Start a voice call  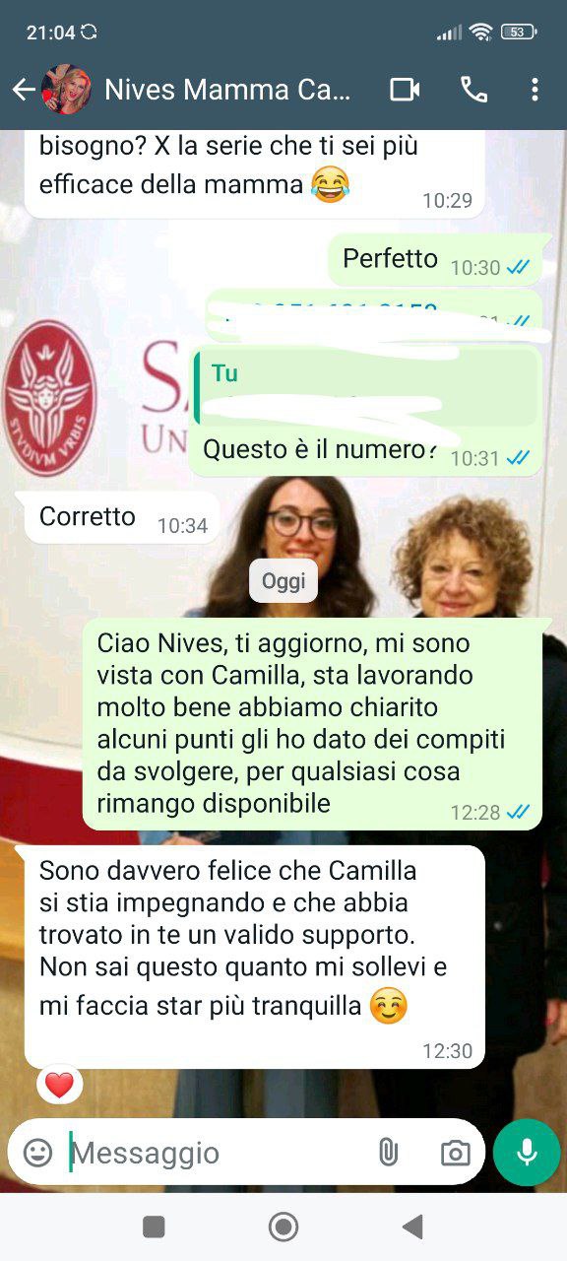pos(473,91)
